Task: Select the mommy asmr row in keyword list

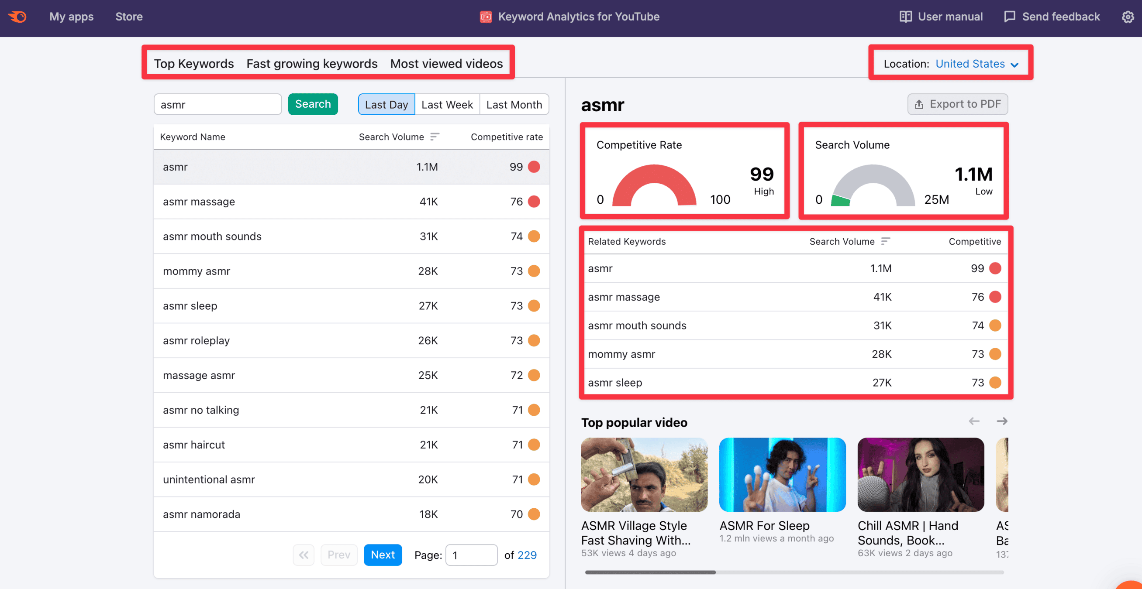Action: (351, 271)
